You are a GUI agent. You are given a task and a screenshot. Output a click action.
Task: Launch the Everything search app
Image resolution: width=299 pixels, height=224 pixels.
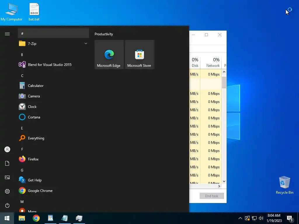point(53,138)
